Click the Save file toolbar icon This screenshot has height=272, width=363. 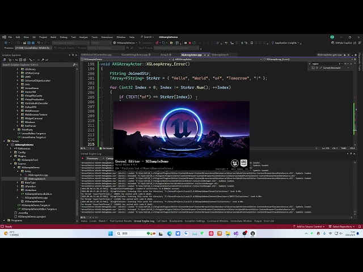[x=29, y=43]
